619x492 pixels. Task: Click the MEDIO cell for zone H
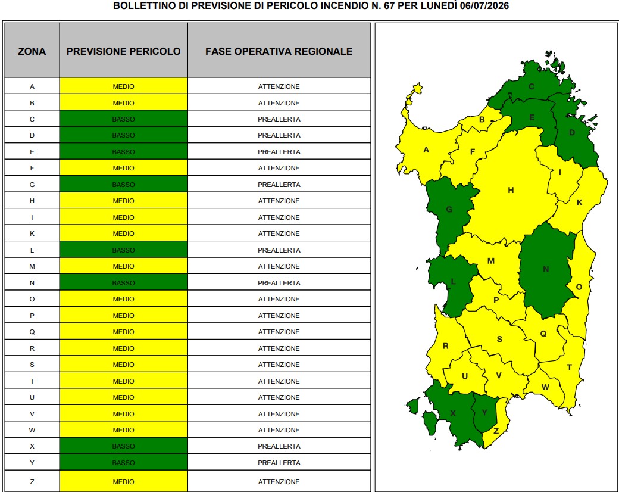(x=124, y=201)
